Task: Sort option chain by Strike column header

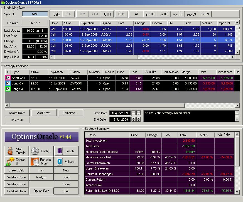Action: pyautogui.click(x=71, y=23)
